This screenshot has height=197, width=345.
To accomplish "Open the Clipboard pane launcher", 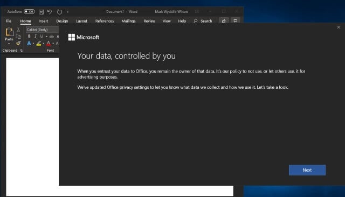I will pyautogui.click(x=22, y=51).
